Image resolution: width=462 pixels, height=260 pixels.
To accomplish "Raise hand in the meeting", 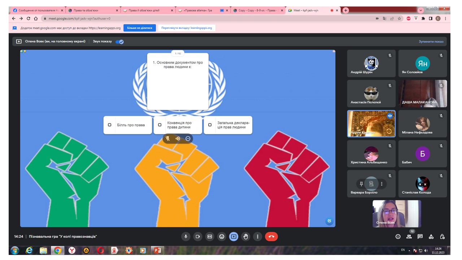I will pos(246,237).
